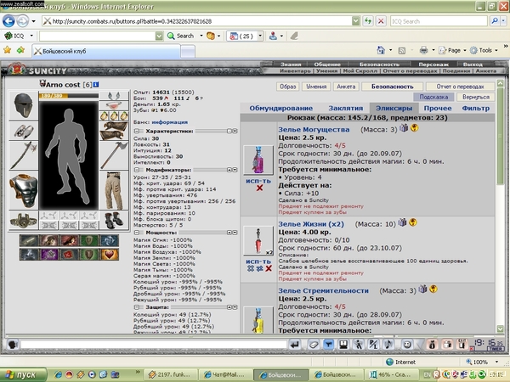Click the music note icon in the chat toolbar
The image size is (510, 382).
click(x=388, y=345)
